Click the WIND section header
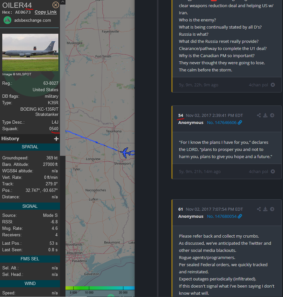This screenshot has width=283, height=297. 30,283
